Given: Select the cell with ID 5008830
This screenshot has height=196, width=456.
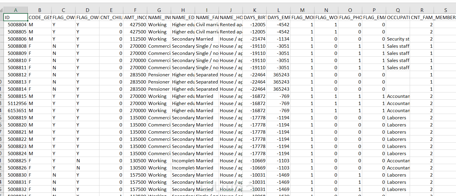Looking at the screenshot, I should point(16,175).
